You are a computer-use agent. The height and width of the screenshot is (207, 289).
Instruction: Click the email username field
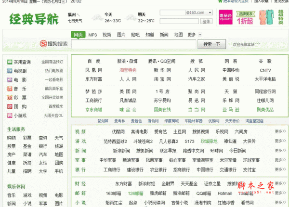pos(172,13)
